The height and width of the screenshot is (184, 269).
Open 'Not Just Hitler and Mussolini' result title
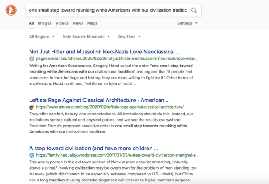(104, 52)
